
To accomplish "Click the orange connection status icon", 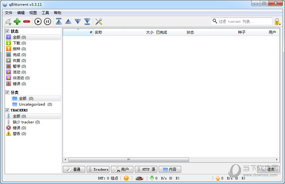I will click(126, 178).
